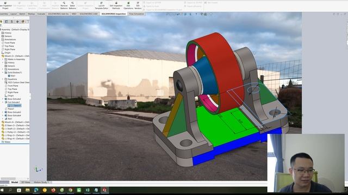Click the ConfigurationManager tab icon
The image size is (348, 195).
coord(12,22)
